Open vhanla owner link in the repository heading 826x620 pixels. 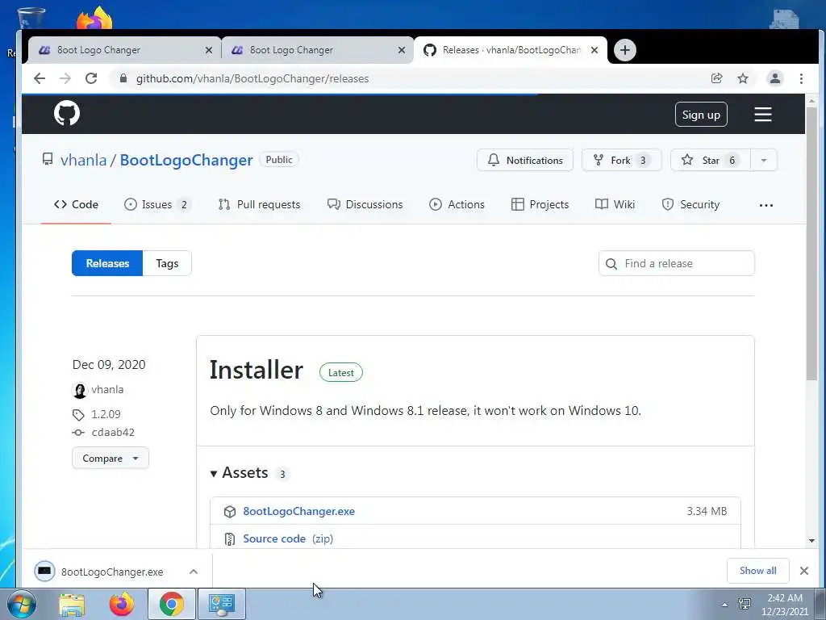pos(83,160)
